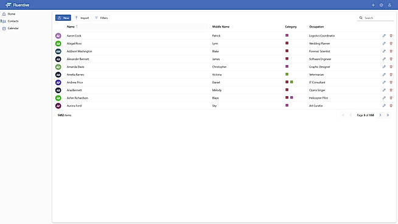The height and width of the screenshot is (224, 398).
Task: Open the Contacts page in sidebar
Action: coord(10,21)
